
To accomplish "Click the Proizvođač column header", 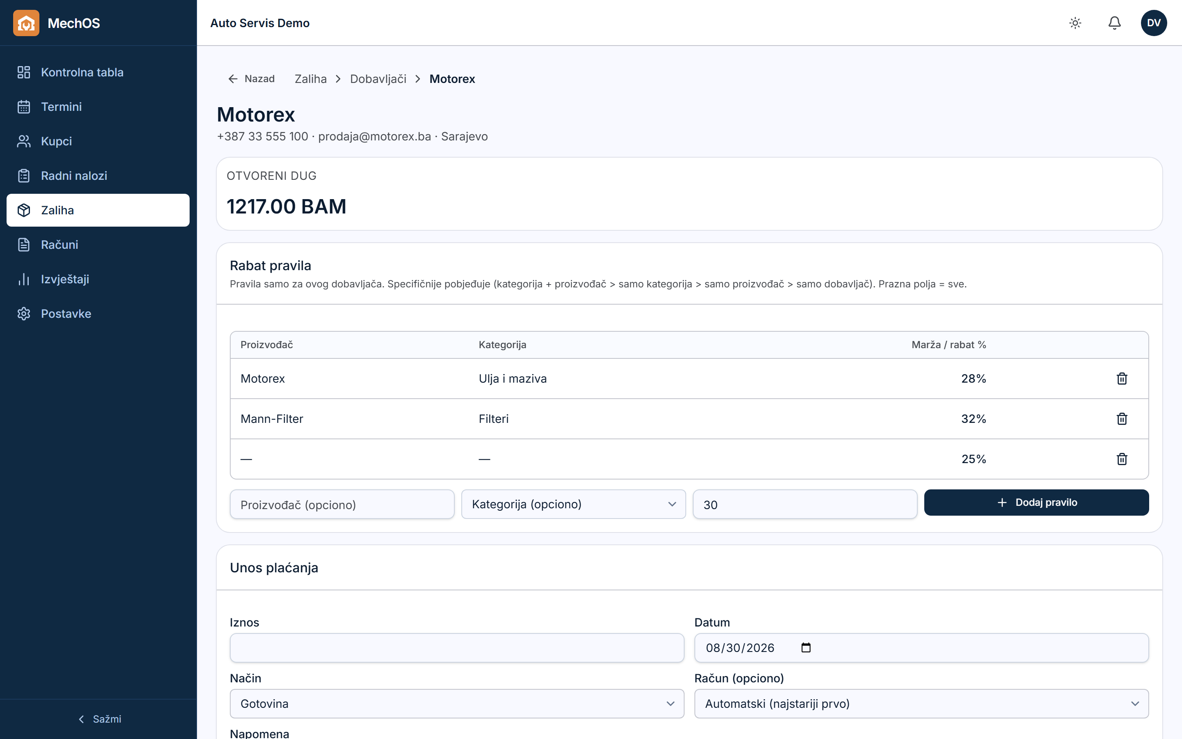I will click(x=267, y=344).
